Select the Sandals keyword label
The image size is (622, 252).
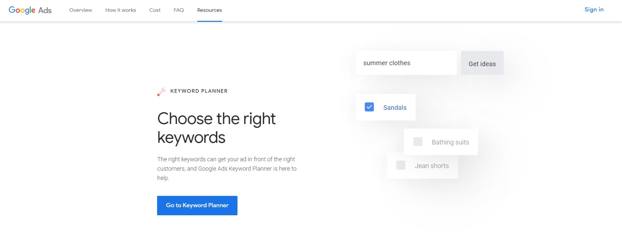(x=395, y=108)
